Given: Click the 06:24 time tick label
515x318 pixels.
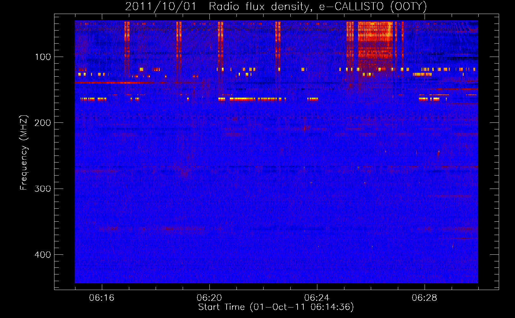Looking at the screenshot, I should pos(317,298).
